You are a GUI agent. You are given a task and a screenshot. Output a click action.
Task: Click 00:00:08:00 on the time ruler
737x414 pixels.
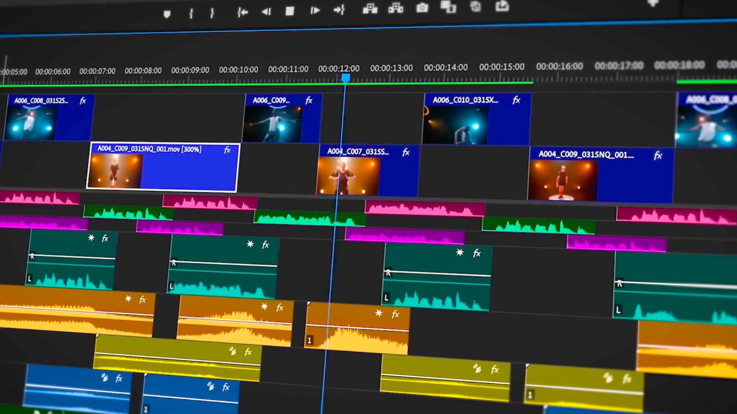(143, 71)
